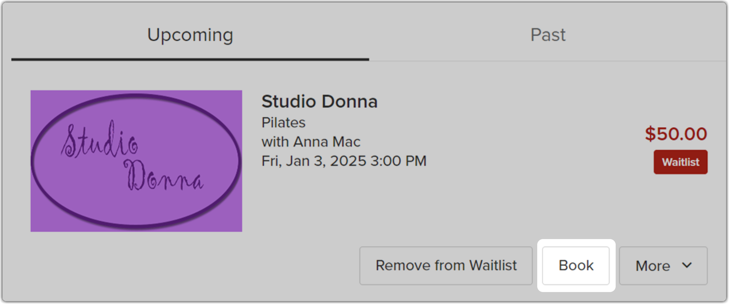Select the Pilates class name
The width and height of the screenshot is (729, 304).
284,123
